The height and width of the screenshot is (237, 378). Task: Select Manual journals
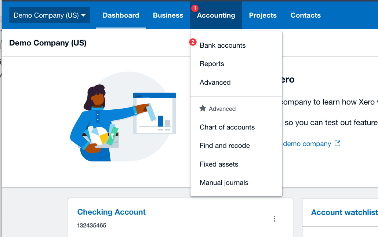(x=224, y=182)
